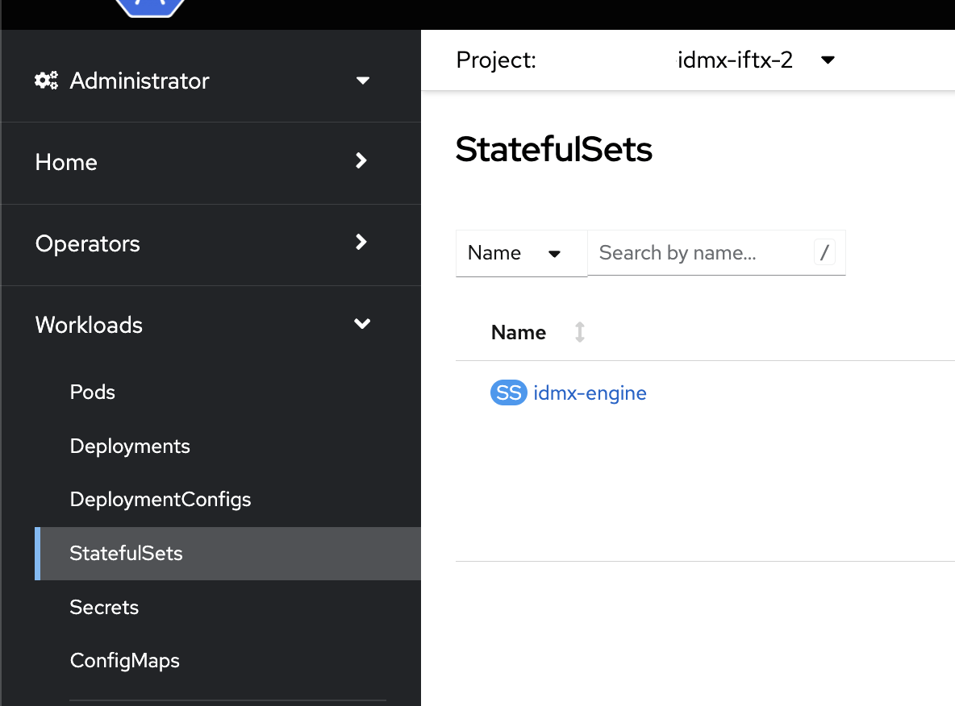
Task: Navigate to DeploymentConfigs
Action: 161,500
